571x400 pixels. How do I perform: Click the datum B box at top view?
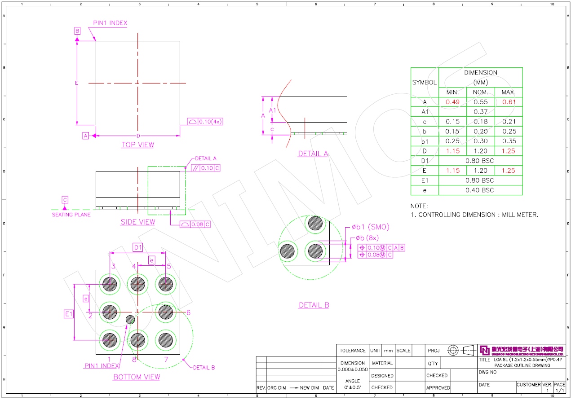coord(77,31)
